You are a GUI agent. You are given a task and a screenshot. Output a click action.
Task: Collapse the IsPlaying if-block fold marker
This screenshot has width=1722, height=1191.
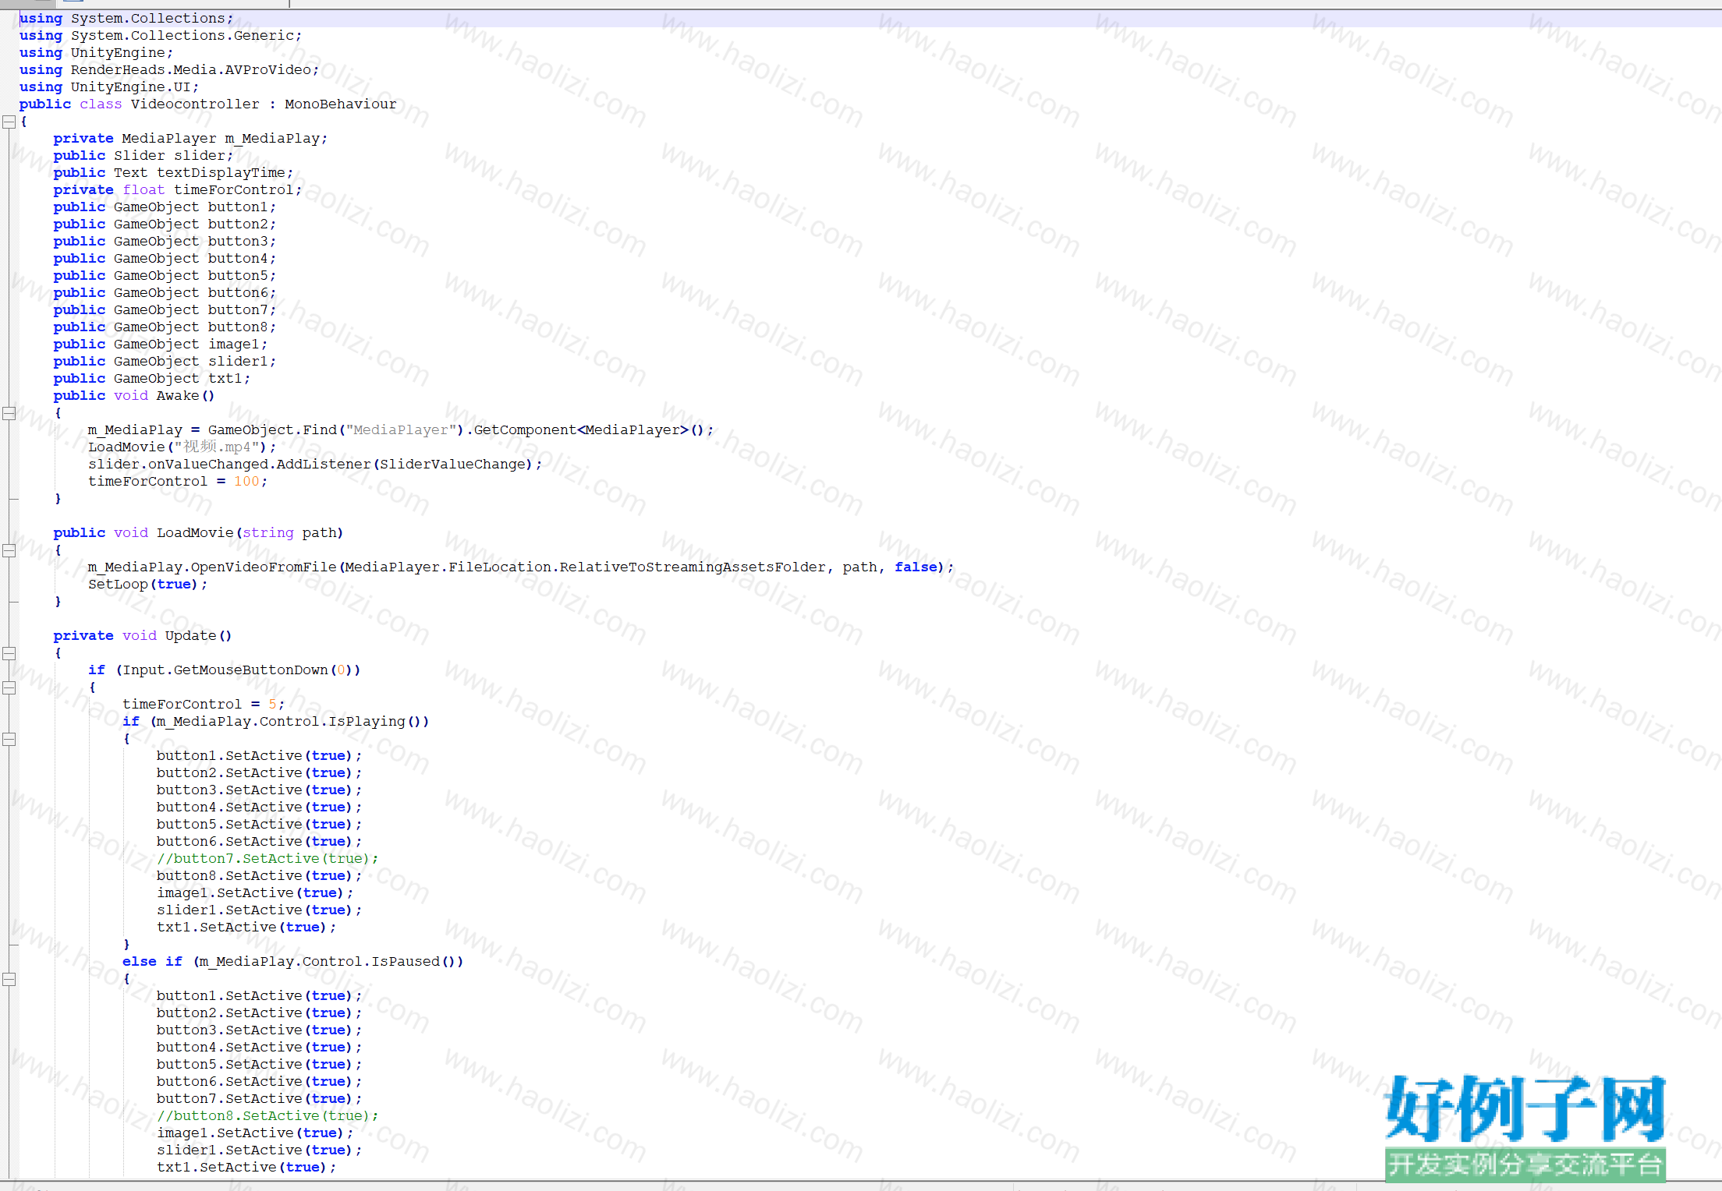(x=9, y=739)
